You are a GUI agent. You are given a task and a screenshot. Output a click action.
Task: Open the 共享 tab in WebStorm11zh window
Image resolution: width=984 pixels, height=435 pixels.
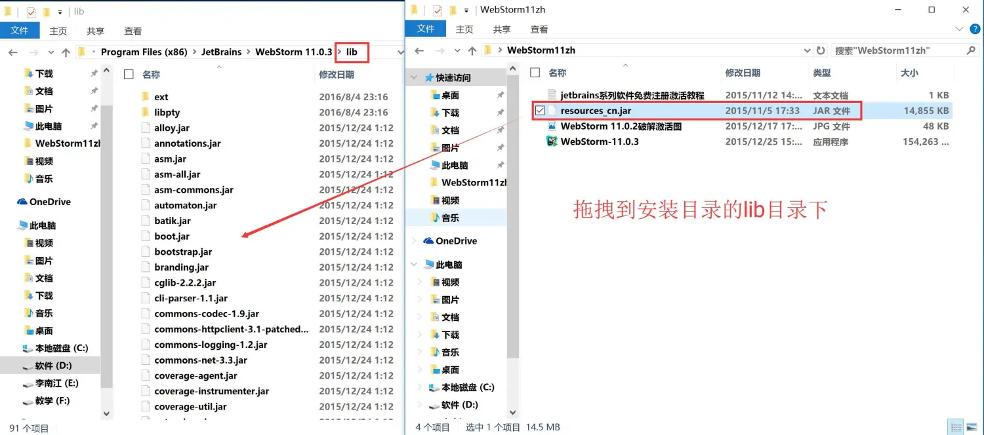(x=502, y=29)
